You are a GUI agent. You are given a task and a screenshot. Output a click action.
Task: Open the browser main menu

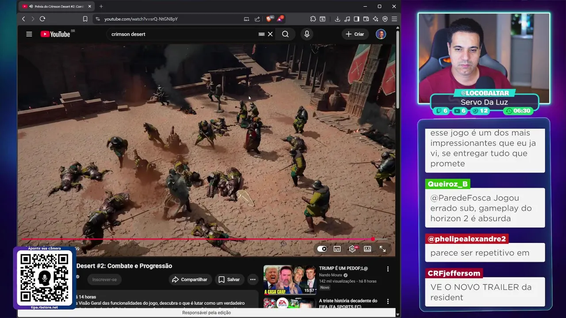point(394,19)
